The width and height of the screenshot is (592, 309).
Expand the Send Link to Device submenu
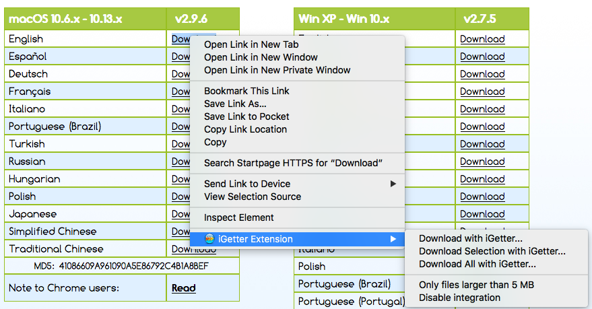click(x=393, y=184)
